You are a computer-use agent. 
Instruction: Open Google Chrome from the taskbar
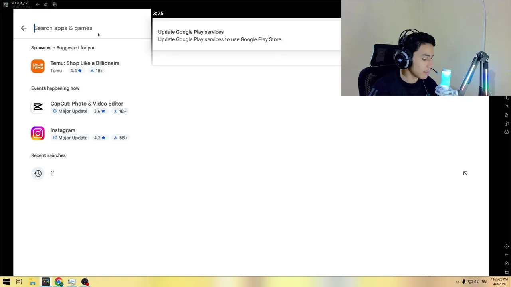click(x=59, y=282)
